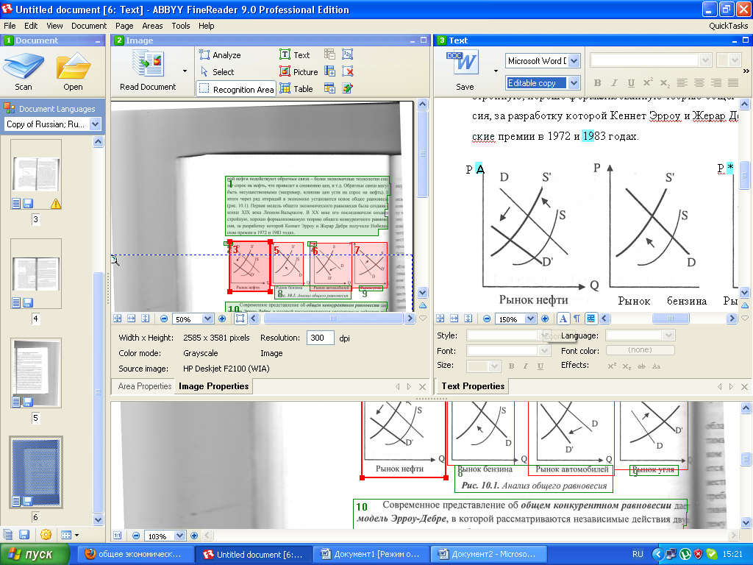
Task: Click the Open folder icon
Action: pyautogui.click(x=73, y=65)
